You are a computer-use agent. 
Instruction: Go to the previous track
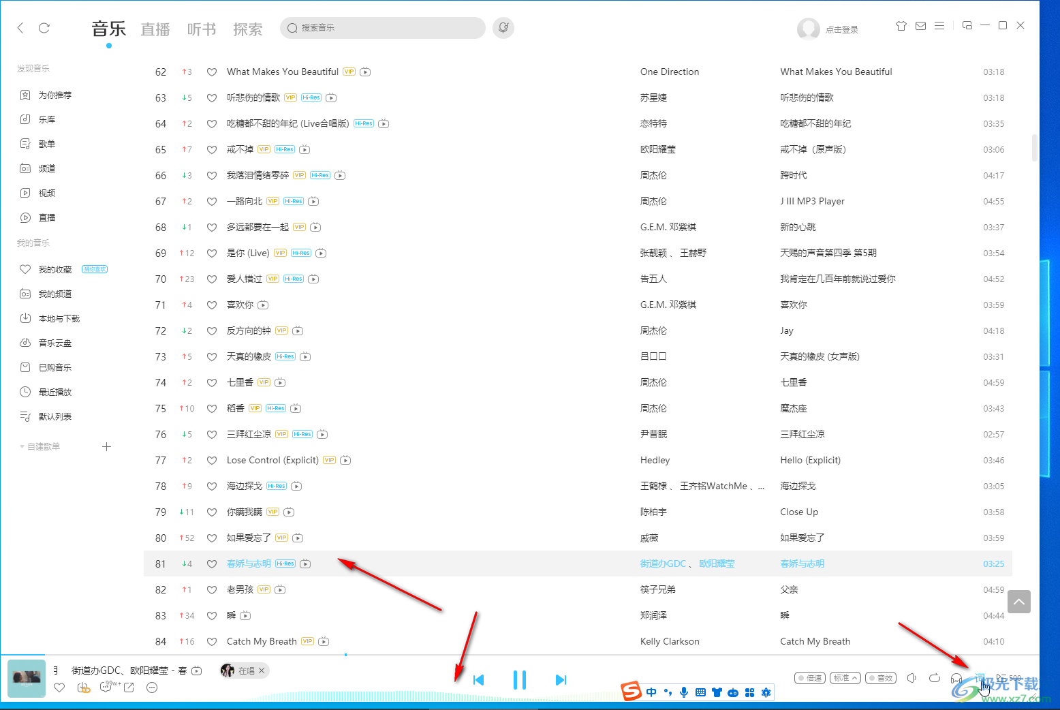coord(478,680)
